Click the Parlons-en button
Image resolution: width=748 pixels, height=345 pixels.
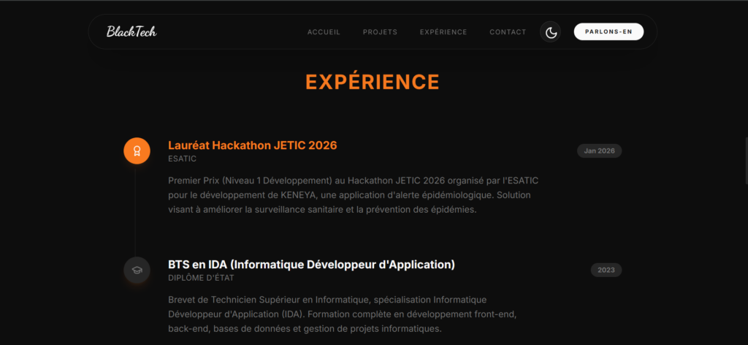[608, 31]
